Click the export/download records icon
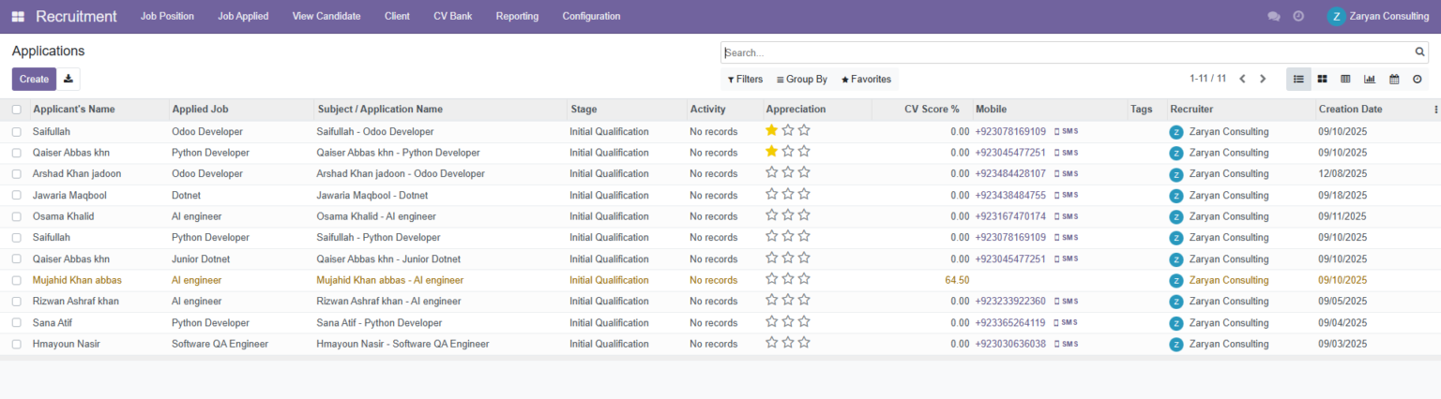The width and height of the screenshot is (1441, 399). (69, 80)
